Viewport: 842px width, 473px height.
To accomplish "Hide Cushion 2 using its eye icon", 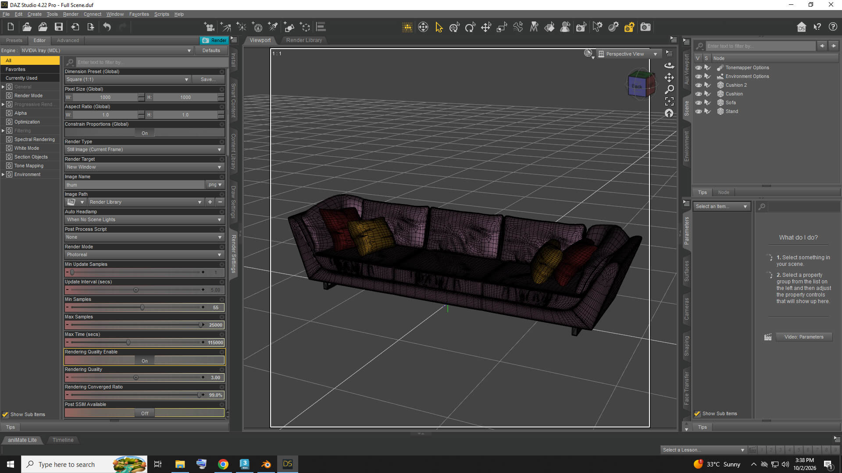I will tap(698, 85).
